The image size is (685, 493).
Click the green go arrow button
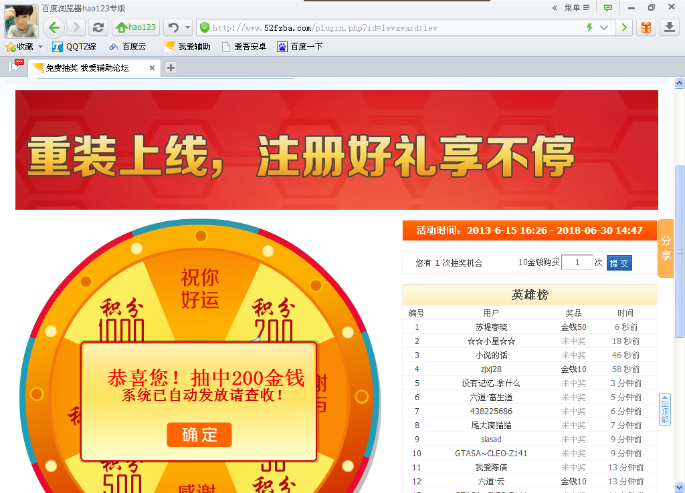click(x=624, y=28)
